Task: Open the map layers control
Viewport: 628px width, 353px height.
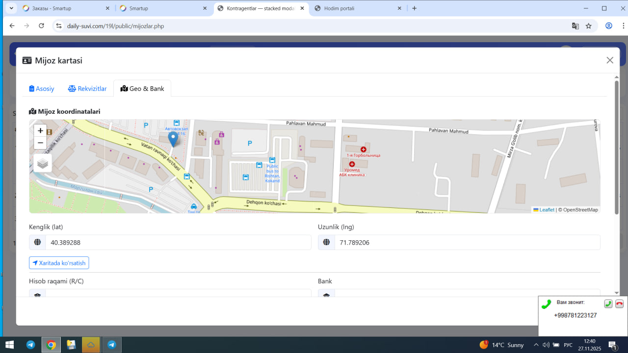Action: point(43,163)
